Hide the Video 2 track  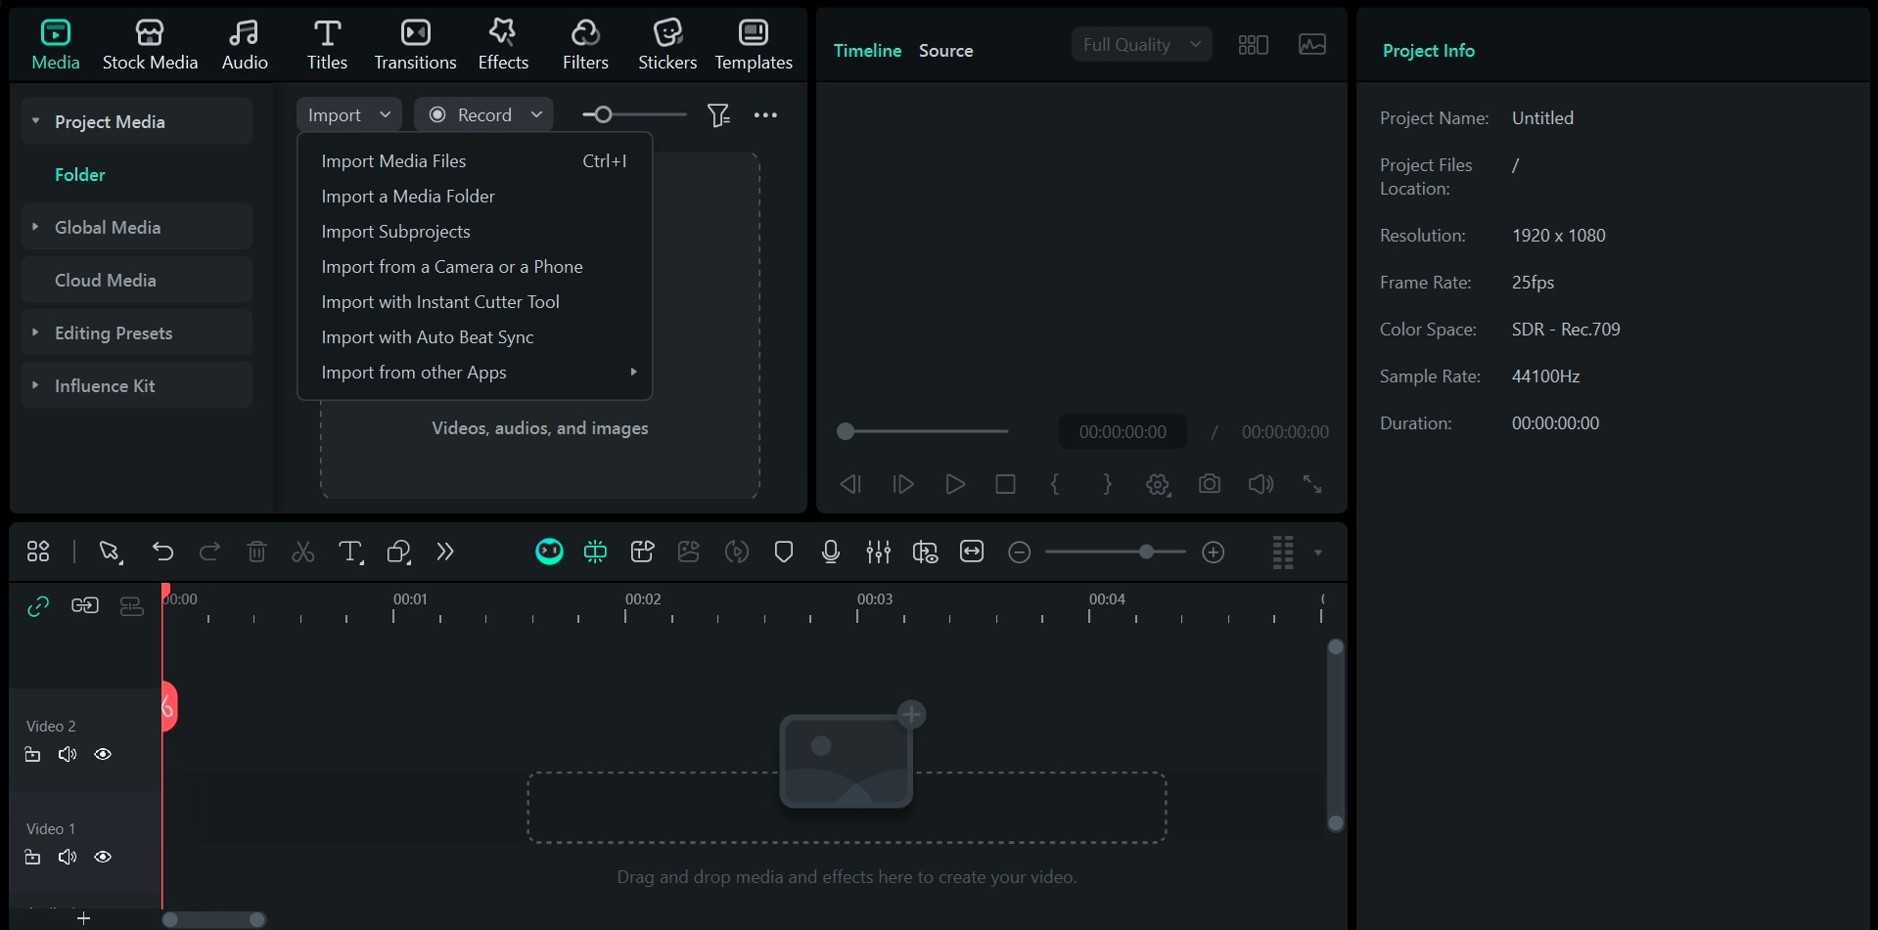tap(103, 754)
